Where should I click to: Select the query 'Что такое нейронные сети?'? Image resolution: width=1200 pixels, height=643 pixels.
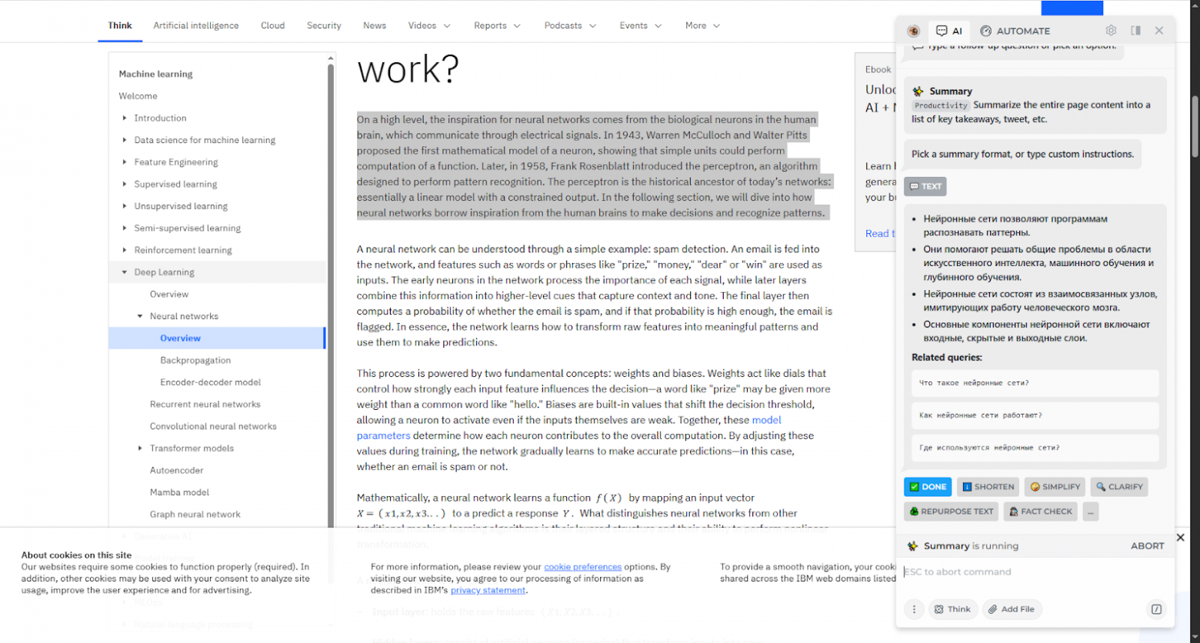point(1035,383)
